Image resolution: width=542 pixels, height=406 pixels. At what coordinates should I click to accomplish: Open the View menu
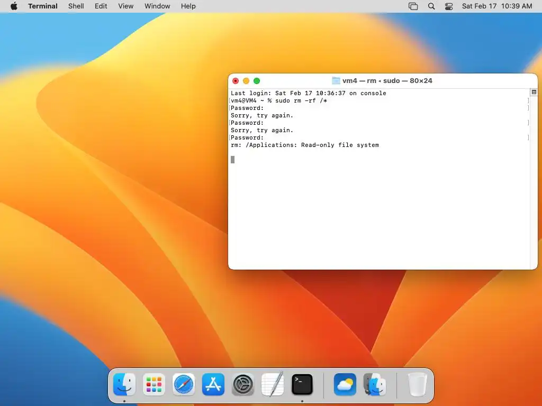[126, 6]
